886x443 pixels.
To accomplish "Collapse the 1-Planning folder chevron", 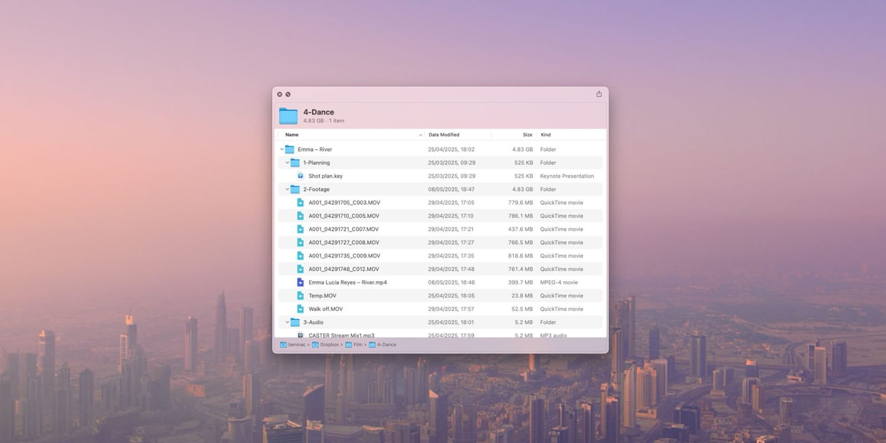I will coord(287,163).
